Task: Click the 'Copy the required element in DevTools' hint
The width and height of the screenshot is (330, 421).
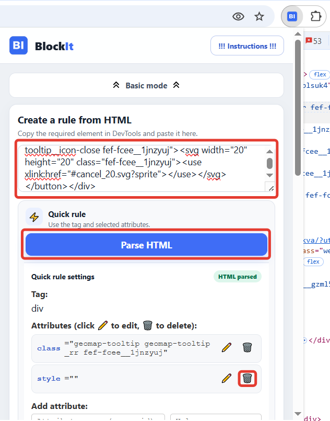Action: point(108,133)
